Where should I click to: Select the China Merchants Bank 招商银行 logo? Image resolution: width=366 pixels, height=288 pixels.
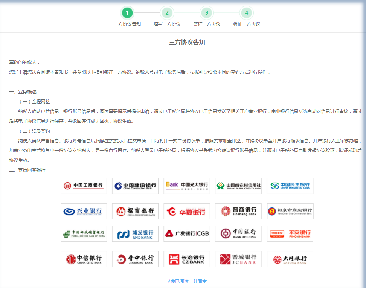click(x=135, y=211)
